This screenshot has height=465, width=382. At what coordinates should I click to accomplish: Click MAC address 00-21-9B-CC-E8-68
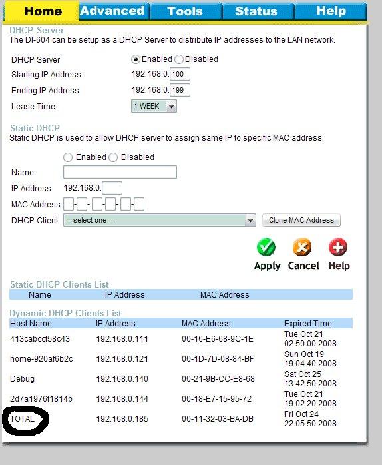click(218, 379)
